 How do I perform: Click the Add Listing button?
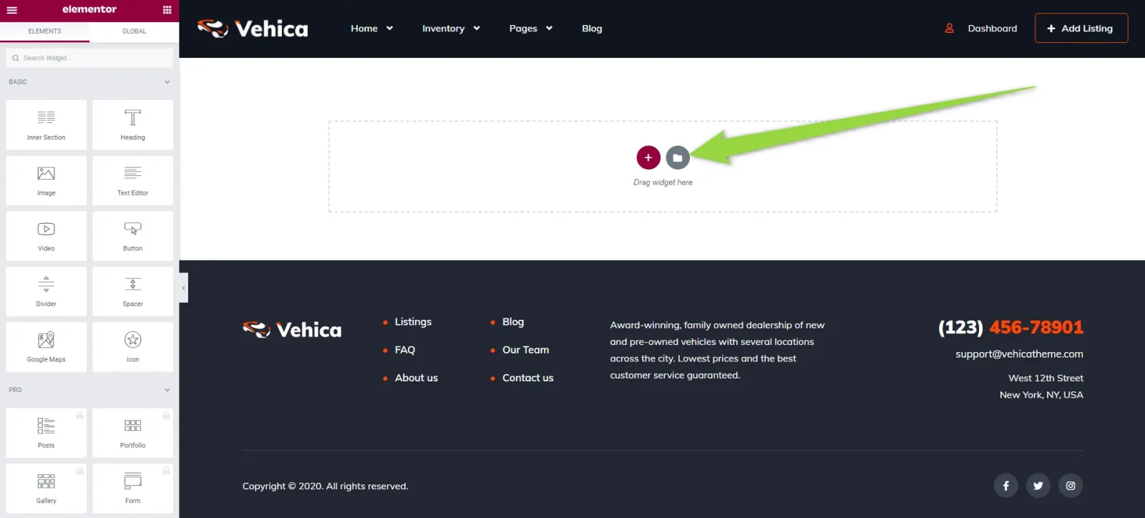[x=1081, y=28]
